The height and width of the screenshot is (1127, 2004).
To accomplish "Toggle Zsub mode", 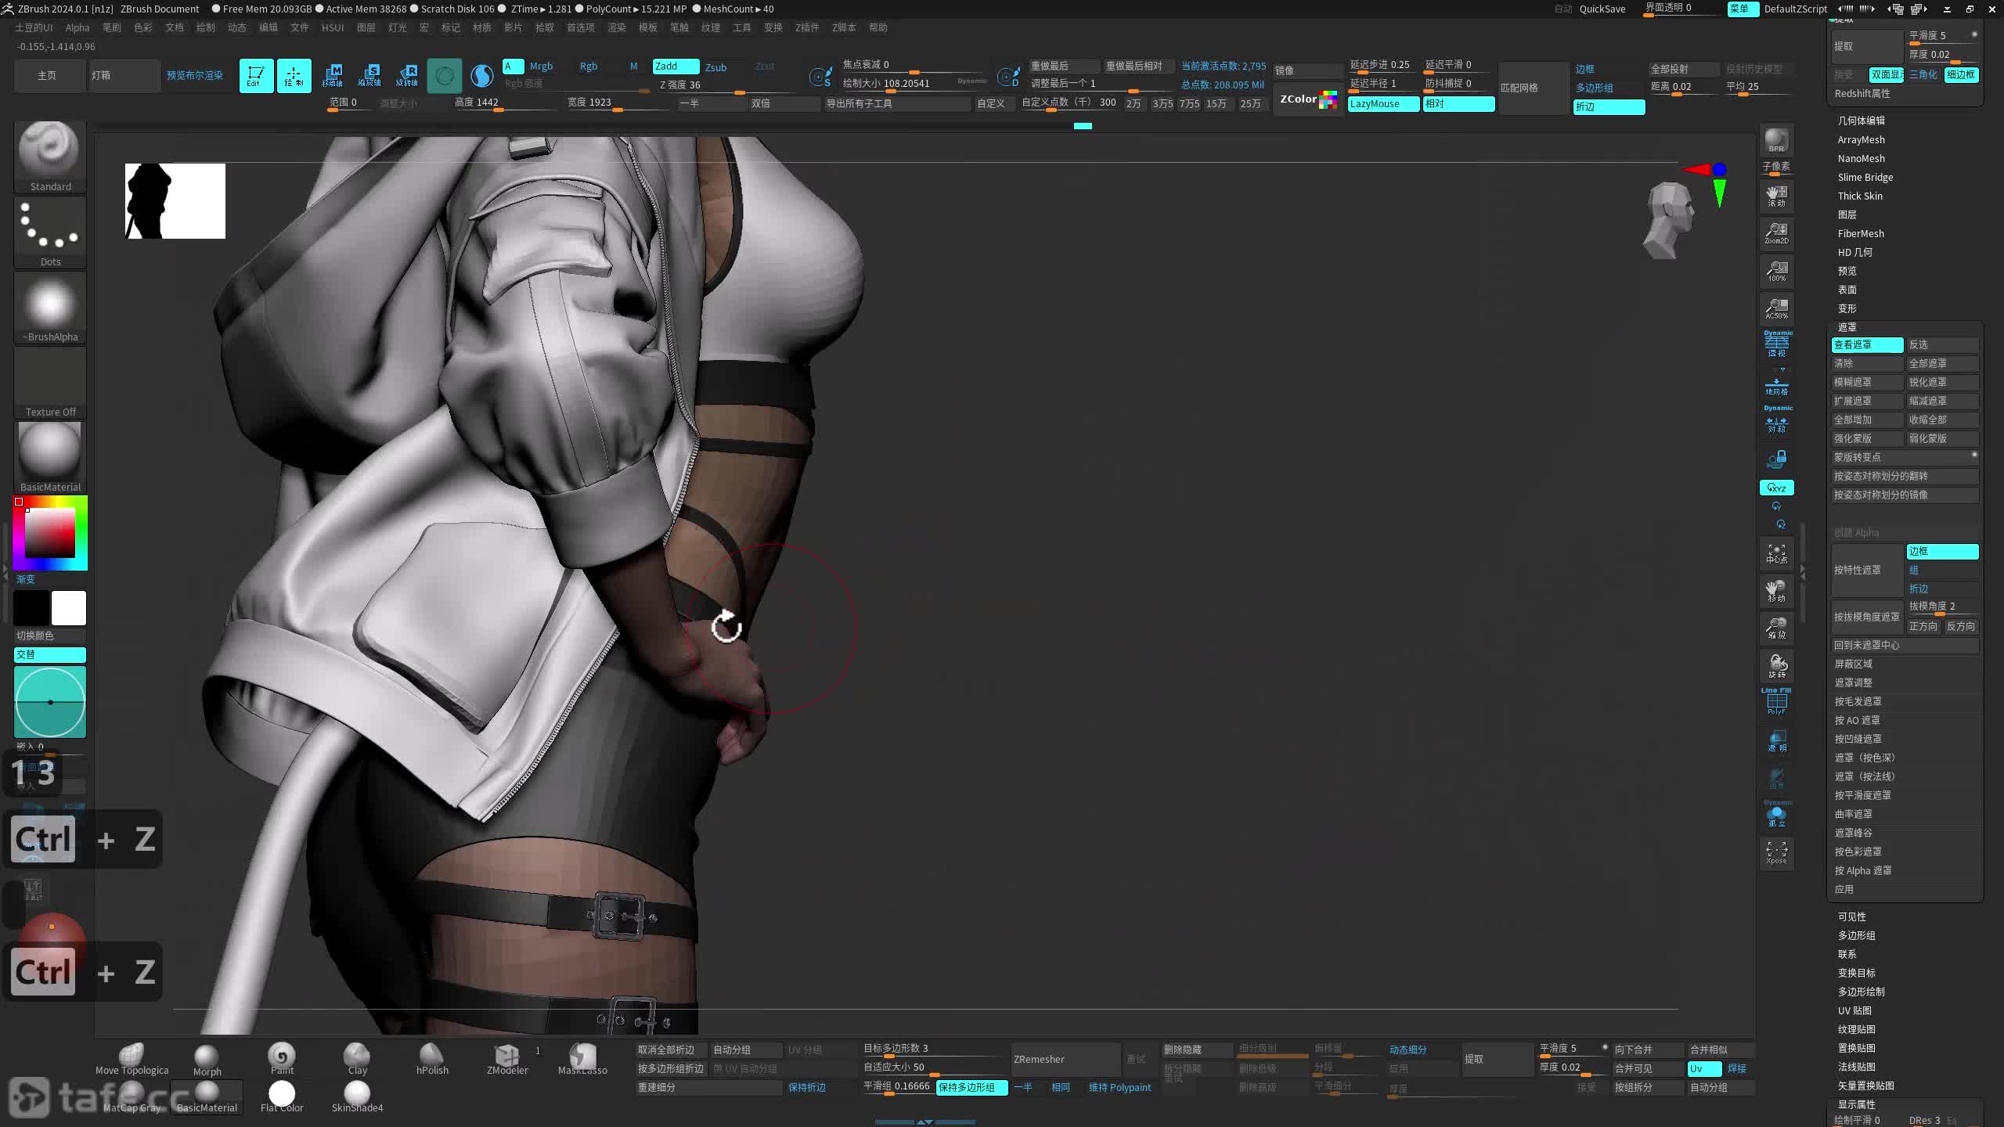I will [715, 67].
